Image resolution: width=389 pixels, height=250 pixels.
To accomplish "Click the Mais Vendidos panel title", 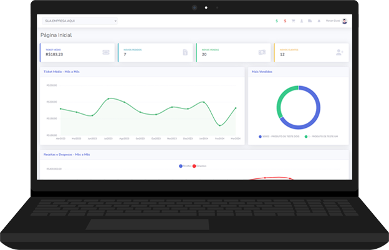I will point(262,72).
